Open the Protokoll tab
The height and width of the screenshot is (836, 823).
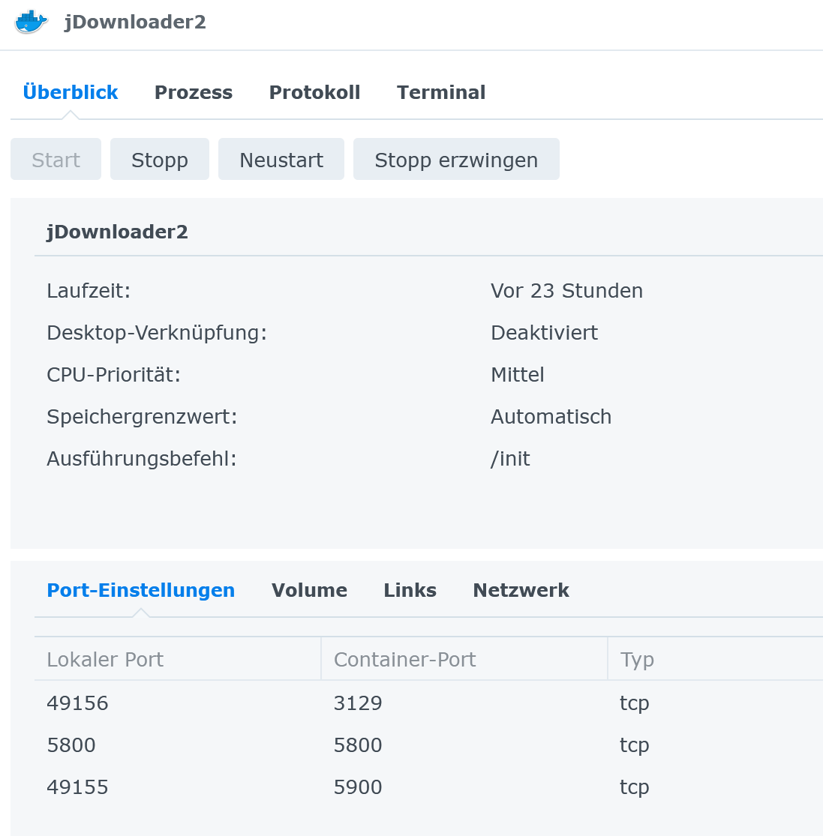coord(314,92)
